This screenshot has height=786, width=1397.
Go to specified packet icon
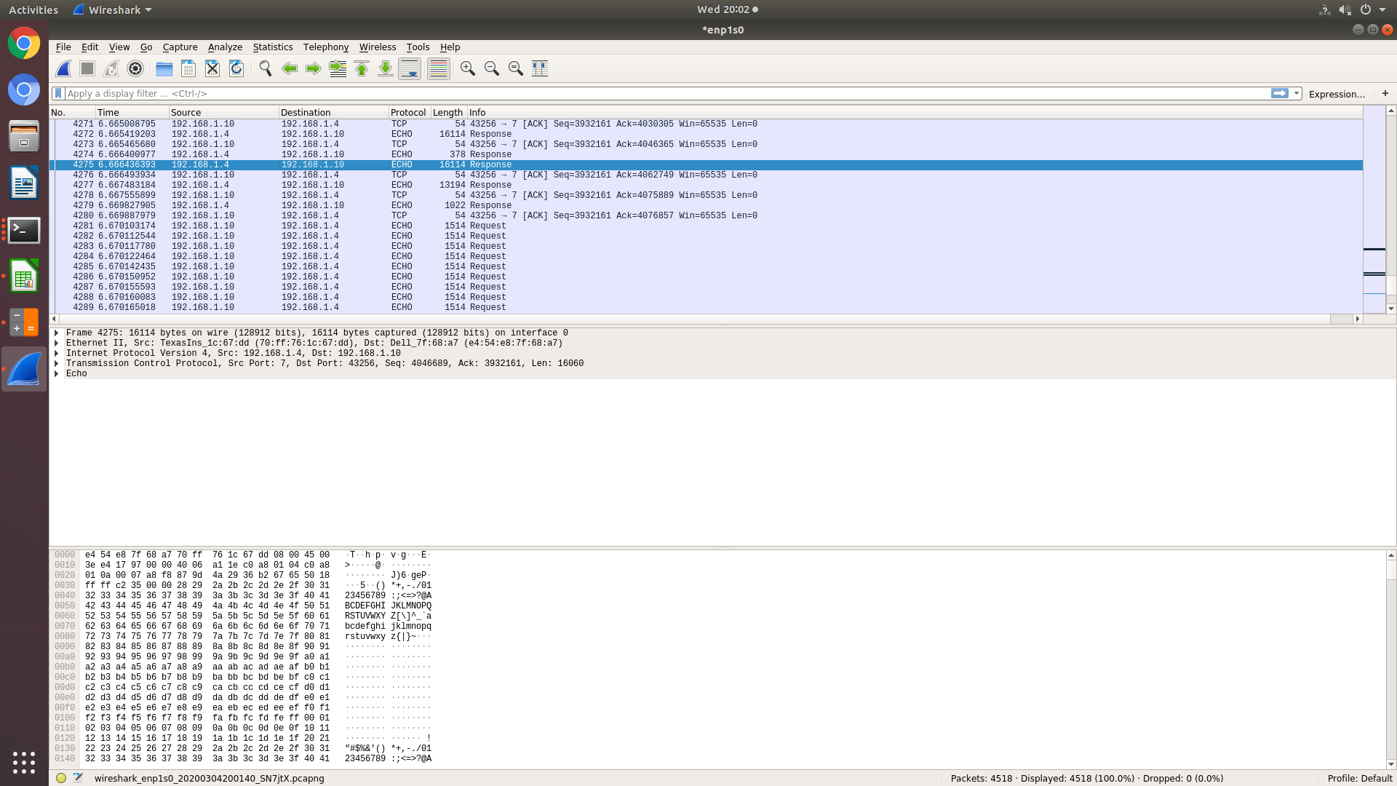338,68
